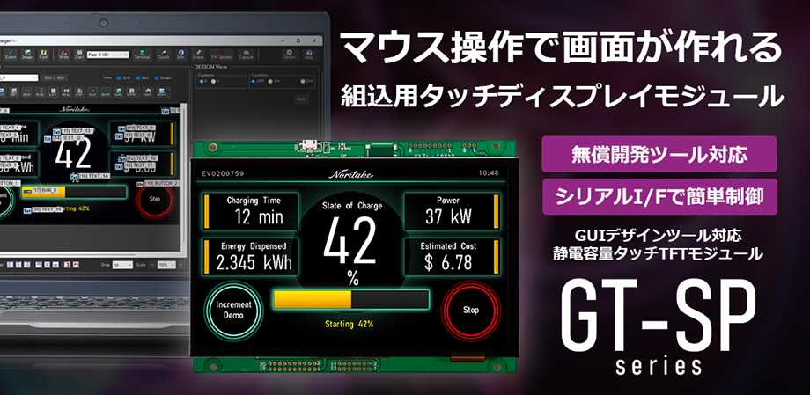Image resolution: width=810 pixels, height=395 pixels.
Task: Expand the arrow beside the gauge tool's left neighbor
Action: tap(138, 92)
